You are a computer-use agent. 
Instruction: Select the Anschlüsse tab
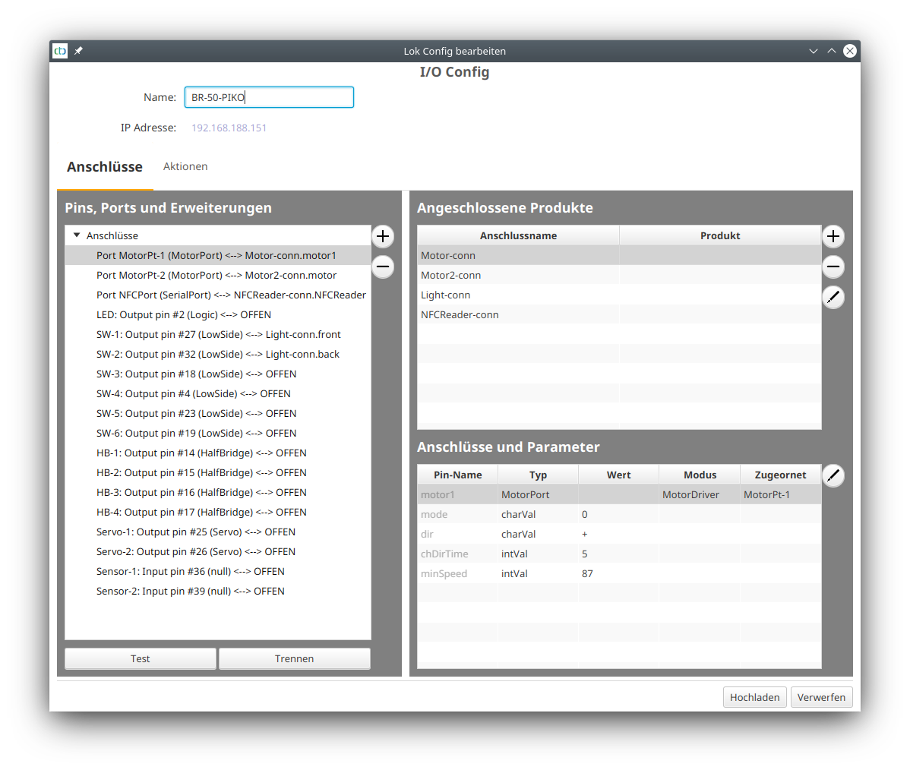pyautogui.click(x=105, y=167)
